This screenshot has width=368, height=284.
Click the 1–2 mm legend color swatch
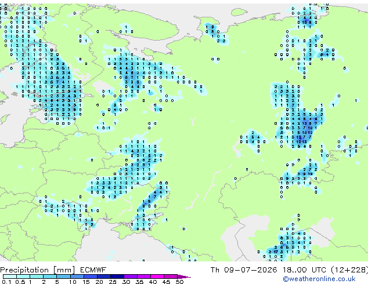(37, 276)
